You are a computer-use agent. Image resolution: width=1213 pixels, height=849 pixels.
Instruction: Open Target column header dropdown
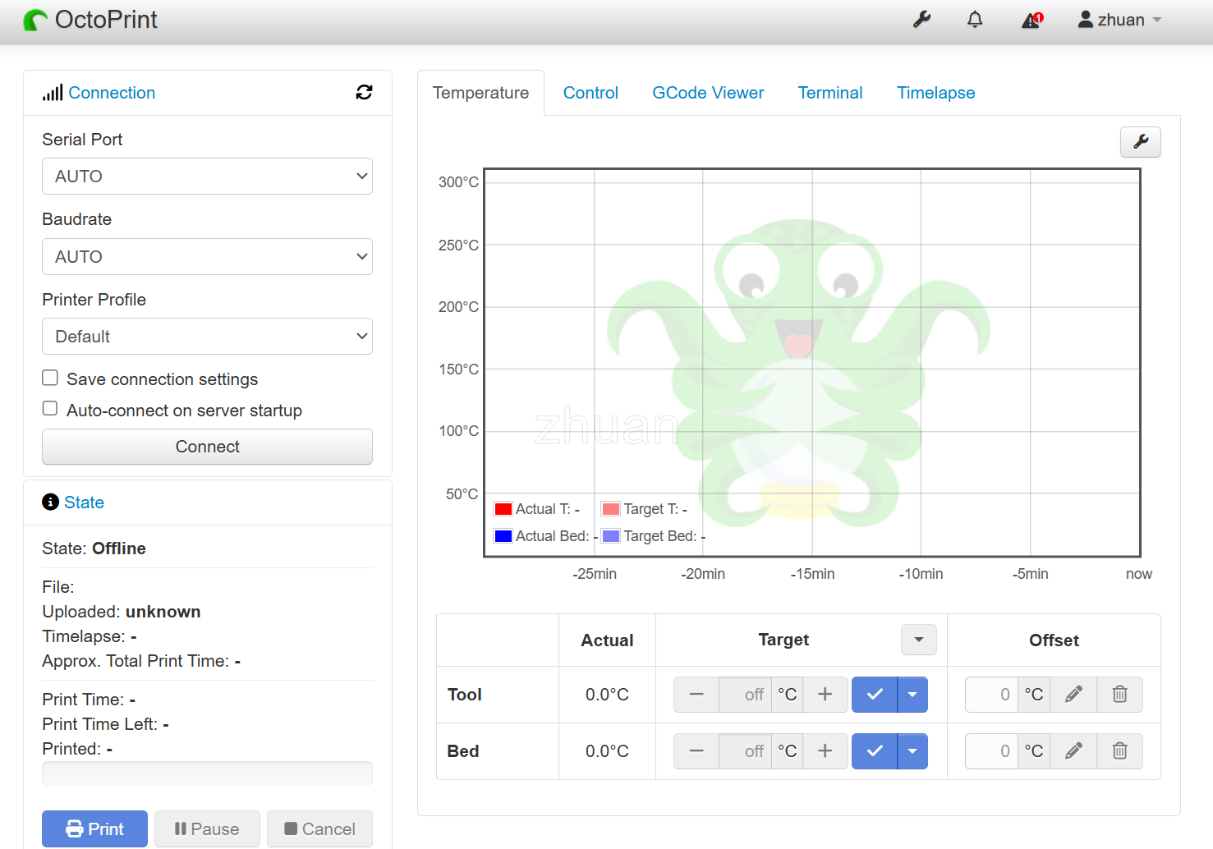[919, 640]
